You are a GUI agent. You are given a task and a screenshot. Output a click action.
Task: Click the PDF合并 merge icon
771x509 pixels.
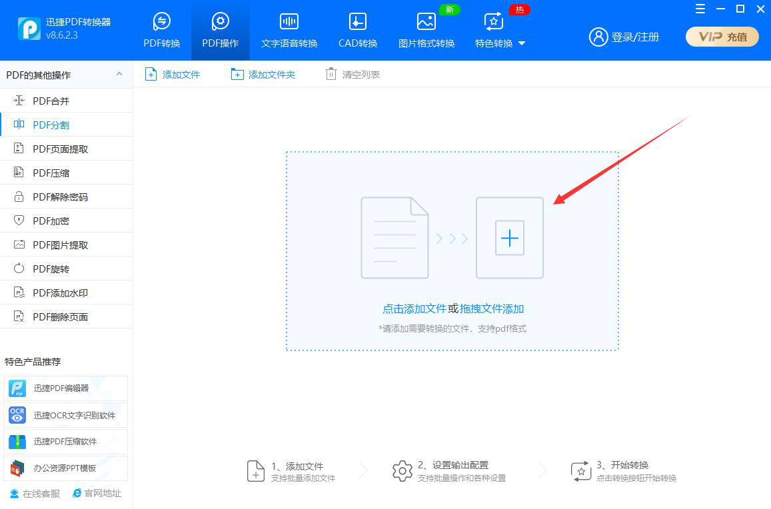point(19,101)
